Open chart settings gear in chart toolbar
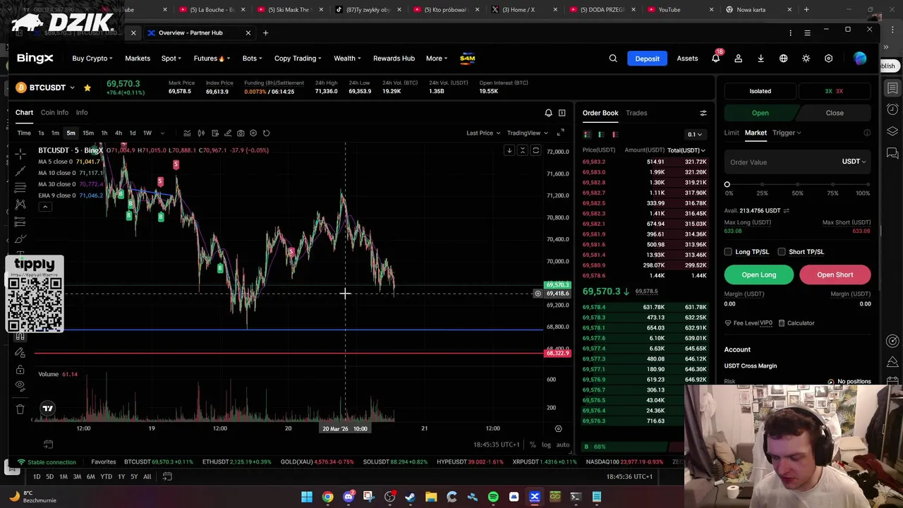This screenshot has height=508, width=903. coord(253,133)
